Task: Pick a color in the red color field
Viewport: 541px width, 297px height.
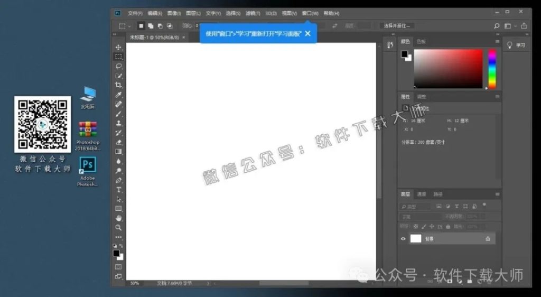Action: (x=448, y=69)
